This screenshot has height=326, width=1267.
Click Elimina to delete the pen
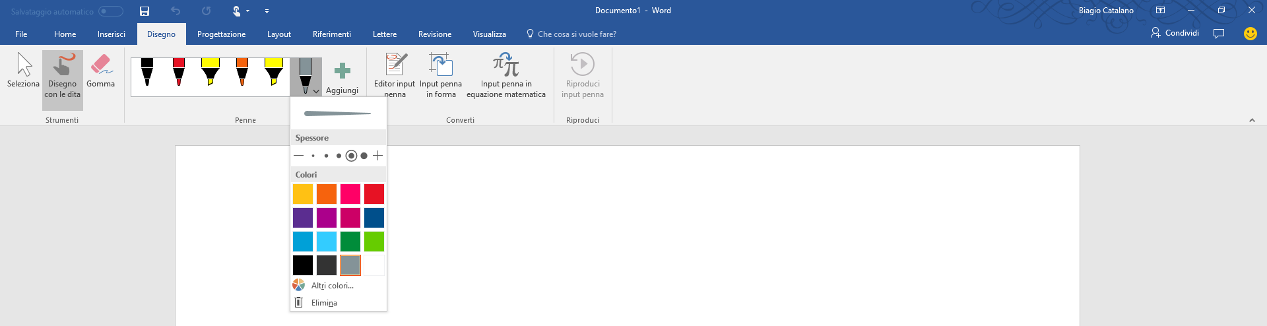[339, 303]
